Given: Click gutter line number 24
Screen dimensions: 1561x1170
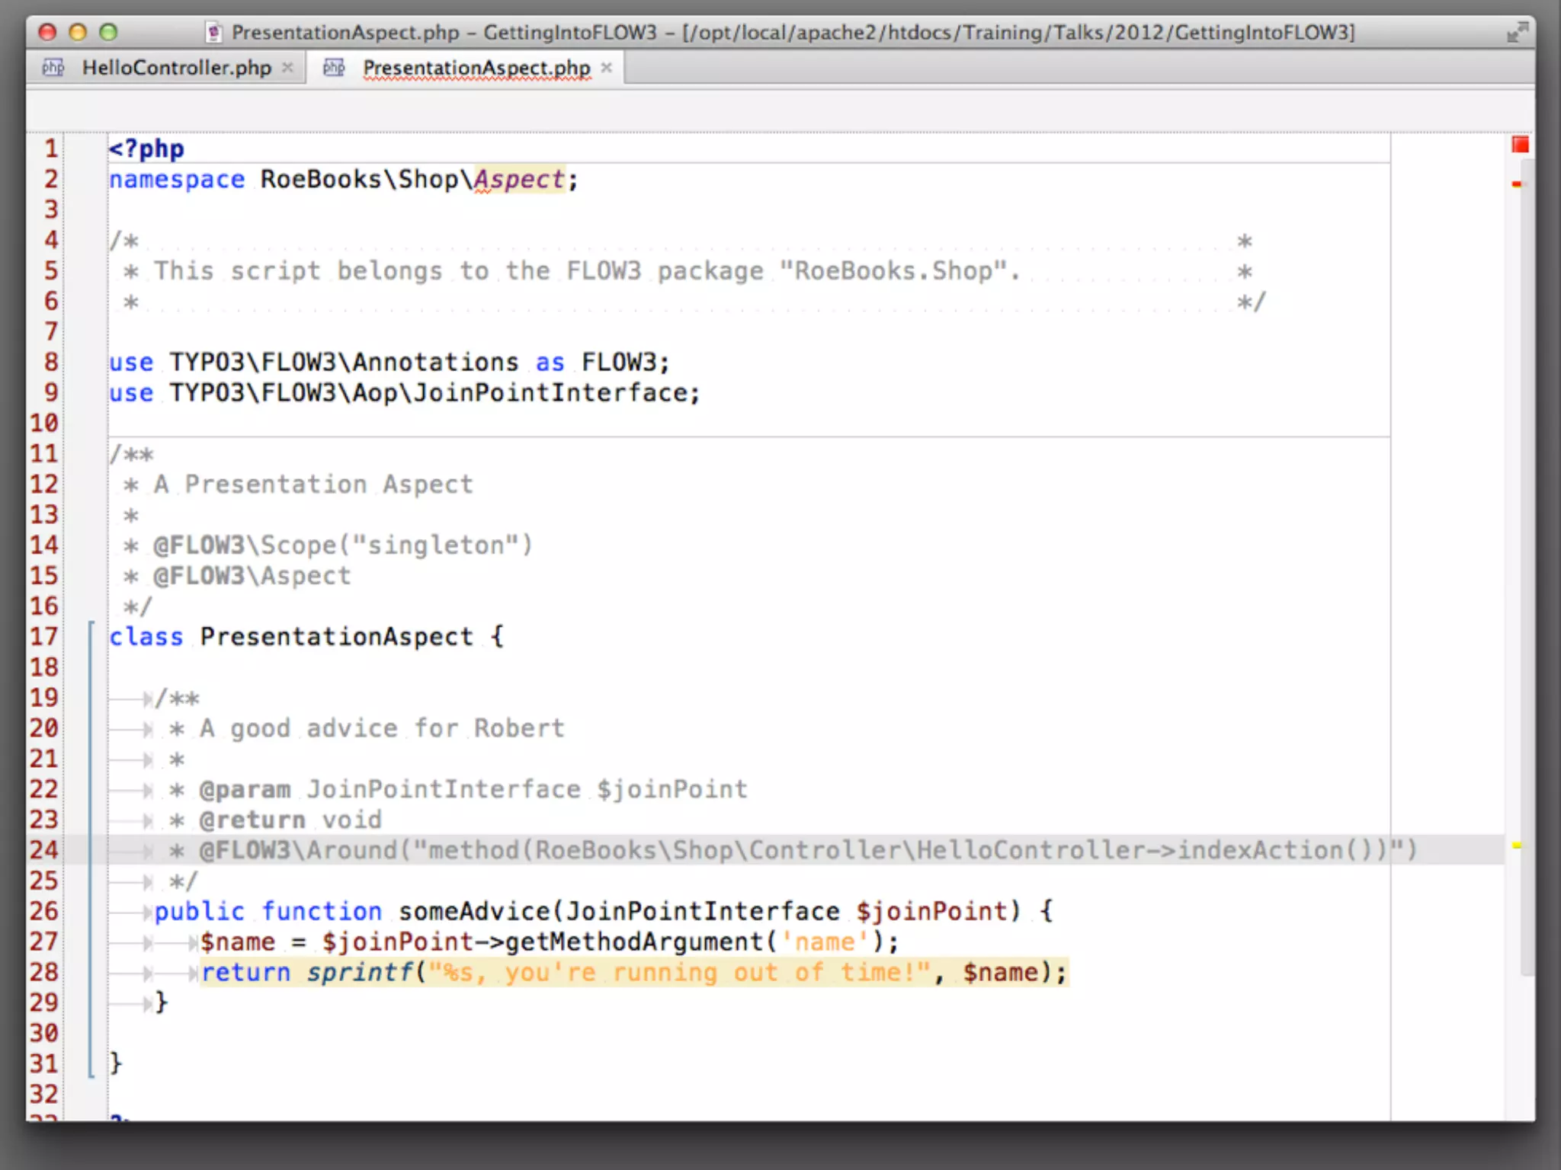Looking at the screenshot, I should [x=43, y=850].
